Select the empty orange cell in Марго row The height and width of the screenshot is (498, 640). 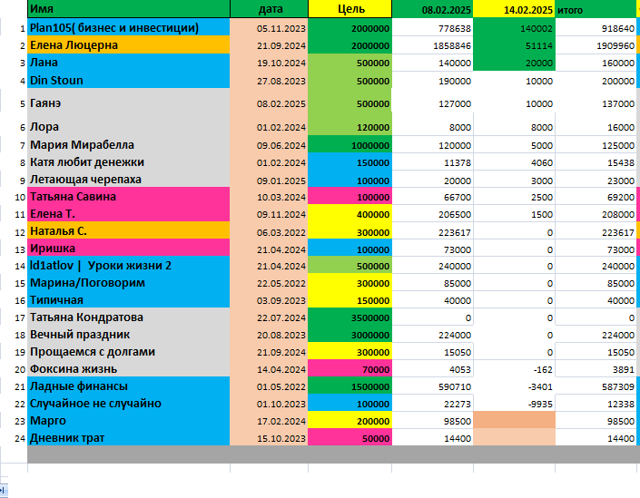(x=515, y=420)
